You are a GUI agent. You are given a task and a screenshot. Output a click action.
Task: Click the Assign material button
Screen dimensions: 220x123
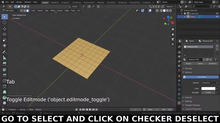[x=188, y=64]
